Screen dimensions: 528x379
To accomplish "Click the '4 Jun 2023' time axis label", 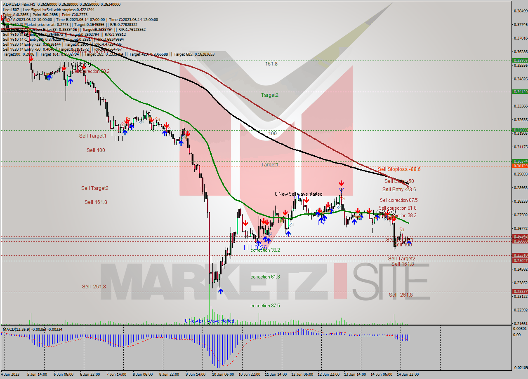I will coord(10,374).
